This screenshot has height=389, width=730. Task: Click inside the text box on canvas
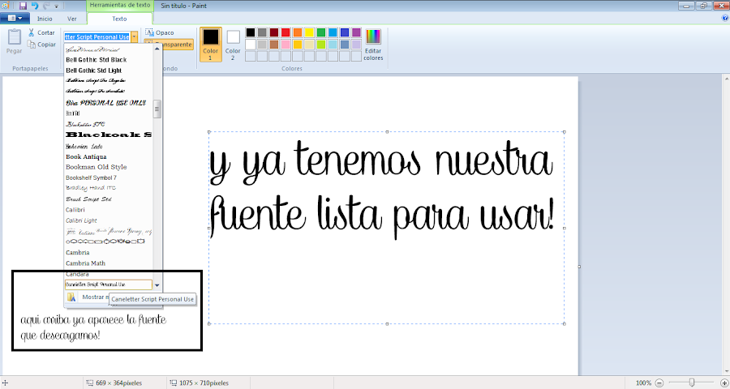tap(386, 228)
